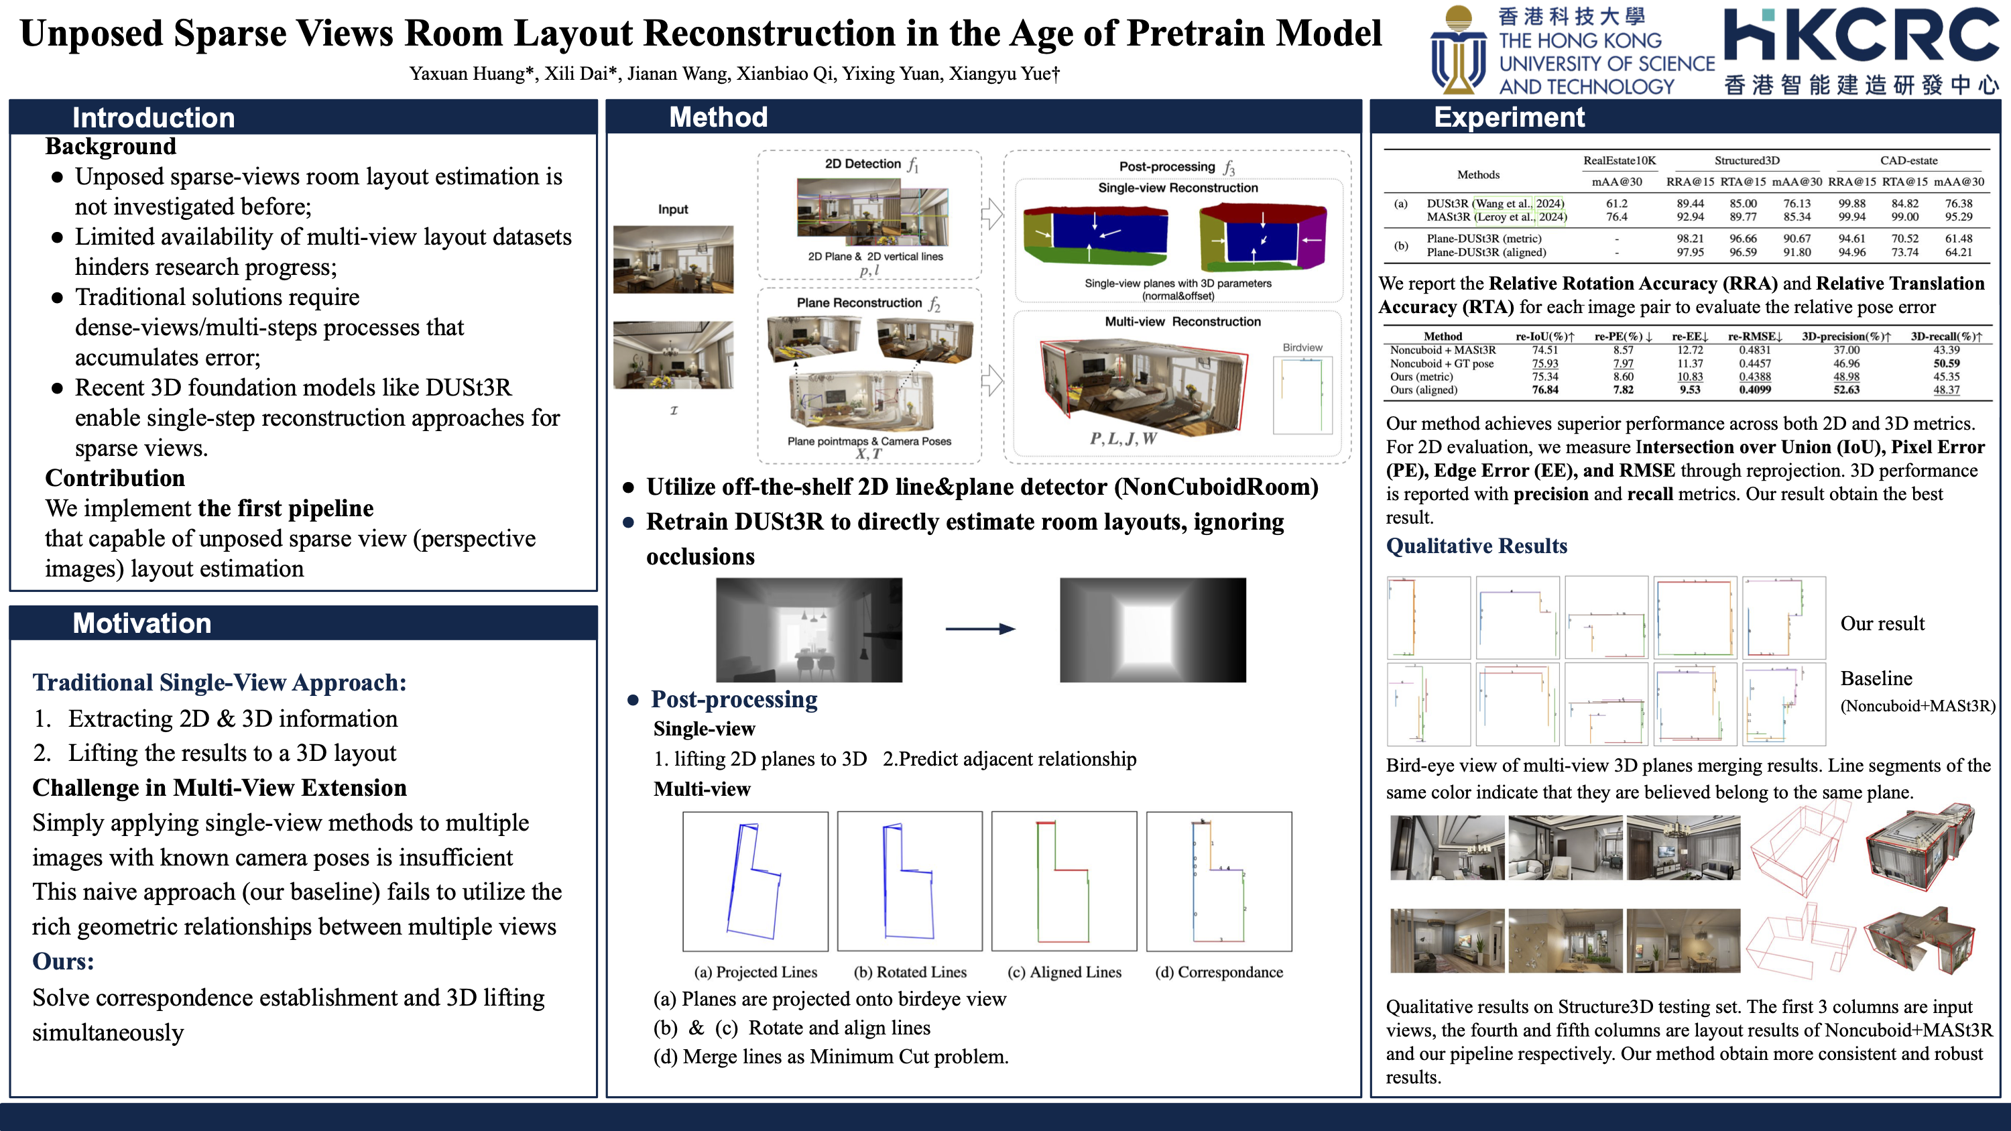The image size is (2011, 1131).
Task: Click the Traditional Single-View Approach heading
Action: [219, 682]
